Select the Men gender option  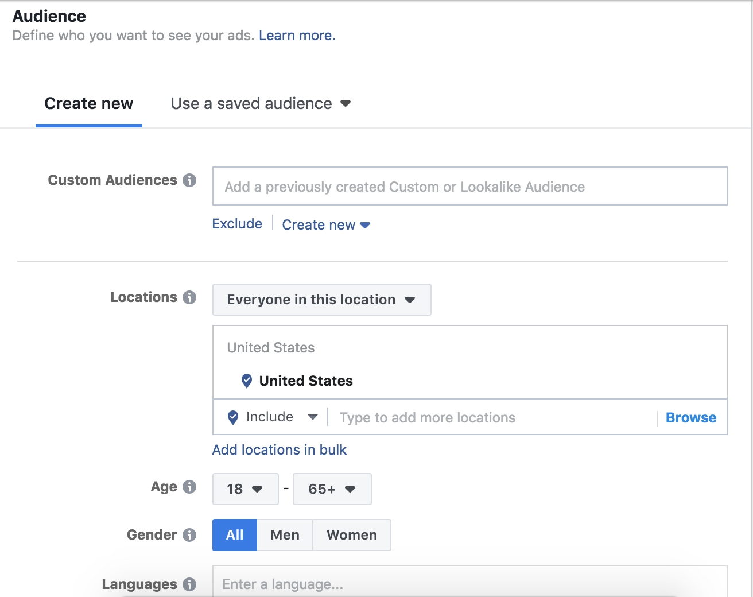pos(285,535)
